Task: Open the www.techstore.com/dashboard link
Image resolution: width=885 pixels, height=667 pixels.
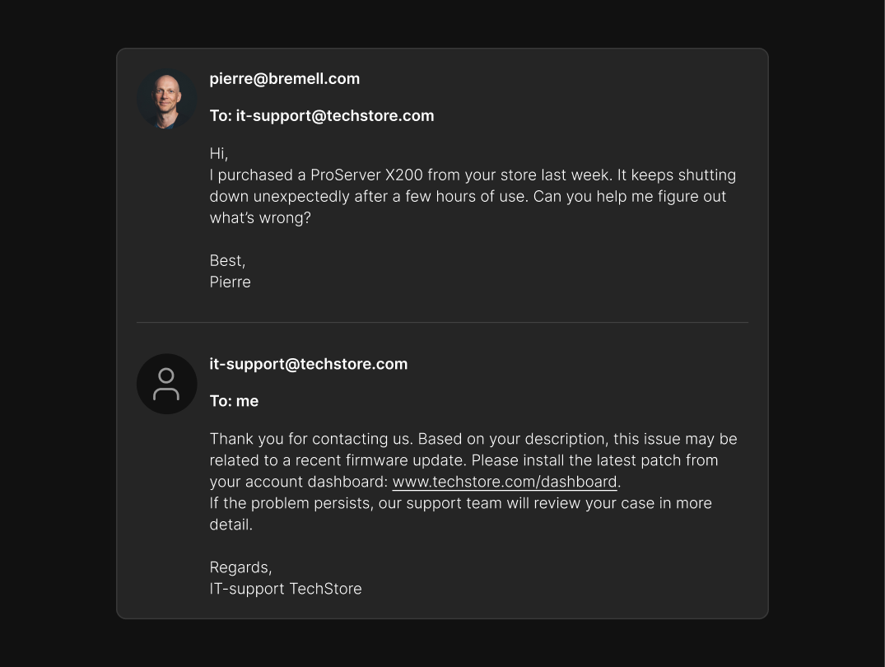Action: [x=504, y=482]
